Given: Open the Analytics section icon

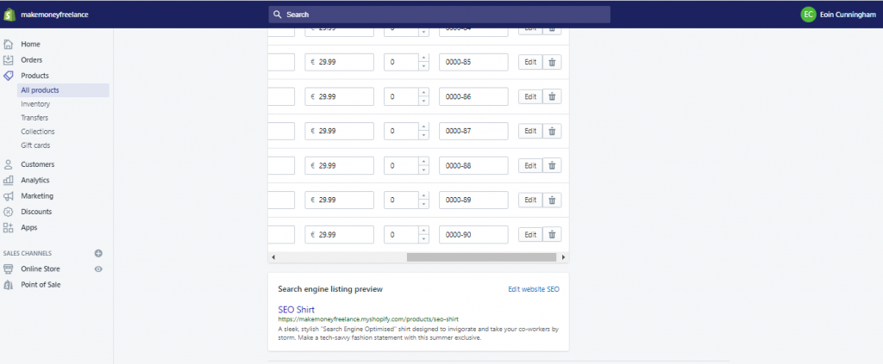Looking at the screenshot, I should [x=9, y=181].
